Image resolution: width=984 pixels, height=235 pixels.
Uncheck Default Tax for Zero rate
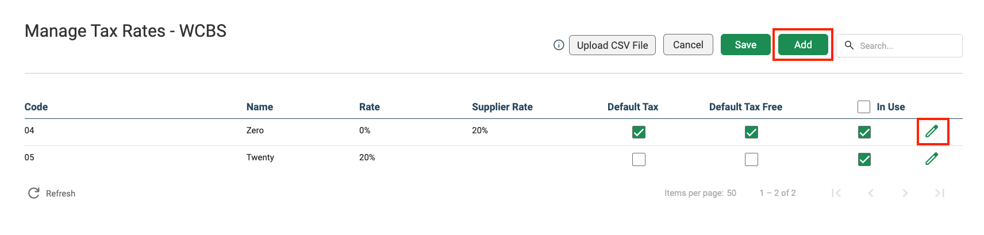pyautogui.click(x=639, y=132)
